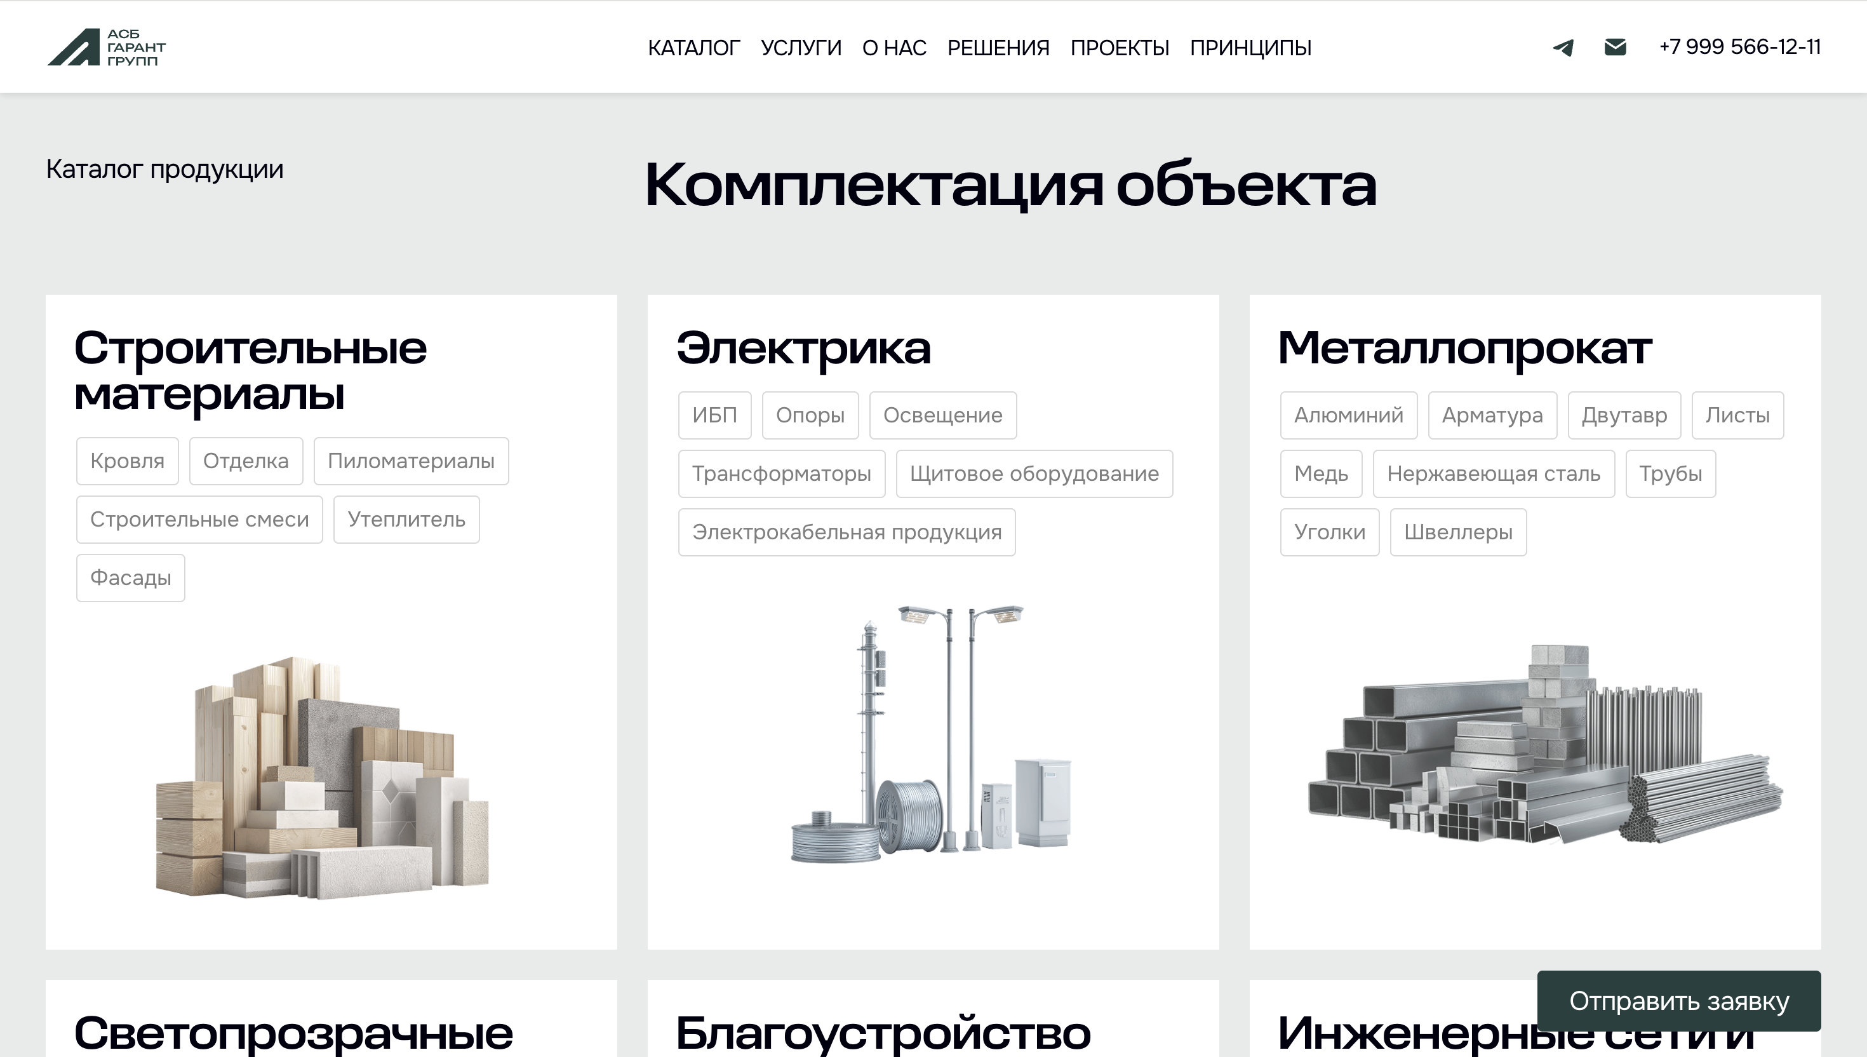
Task: Select the Пиломатериалы category tag
Action: (411, 461)
